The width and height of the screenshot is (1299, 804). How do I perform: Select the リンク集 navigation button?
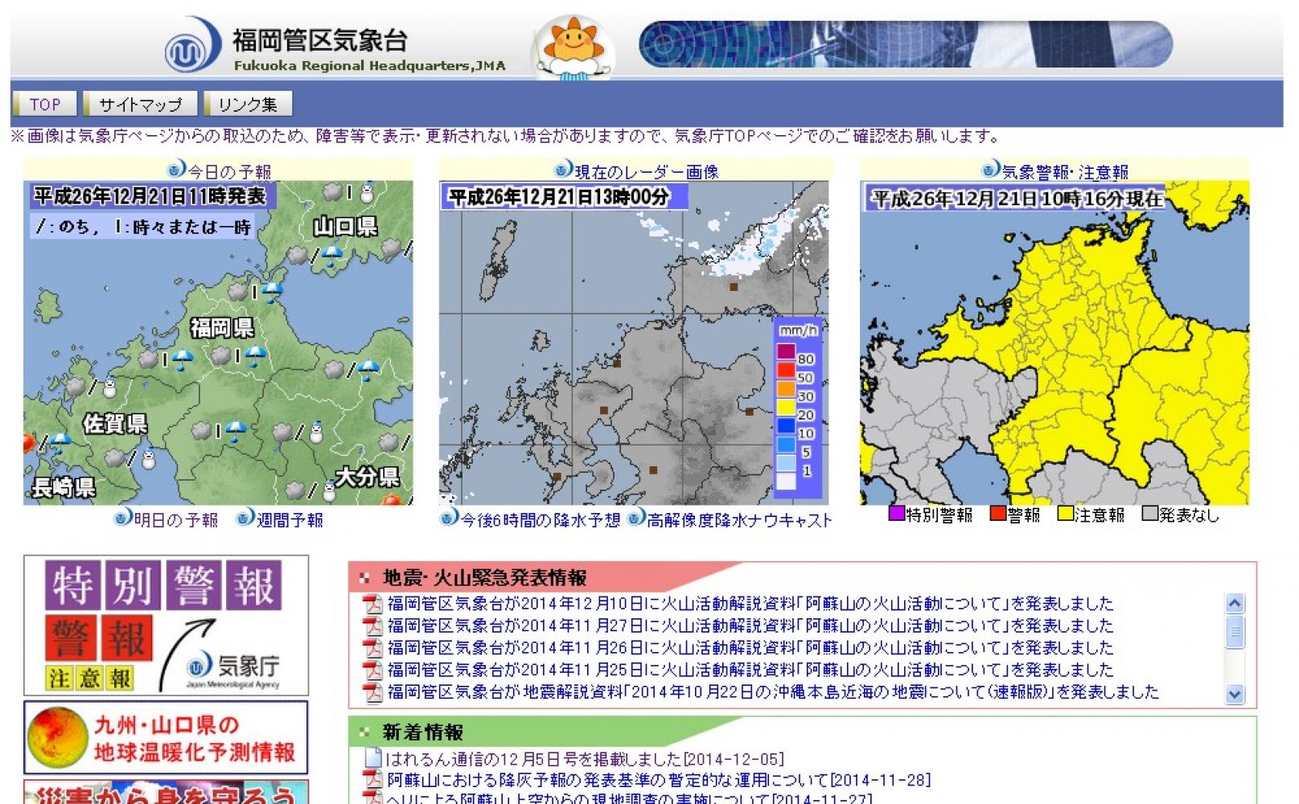coord(247,105)
